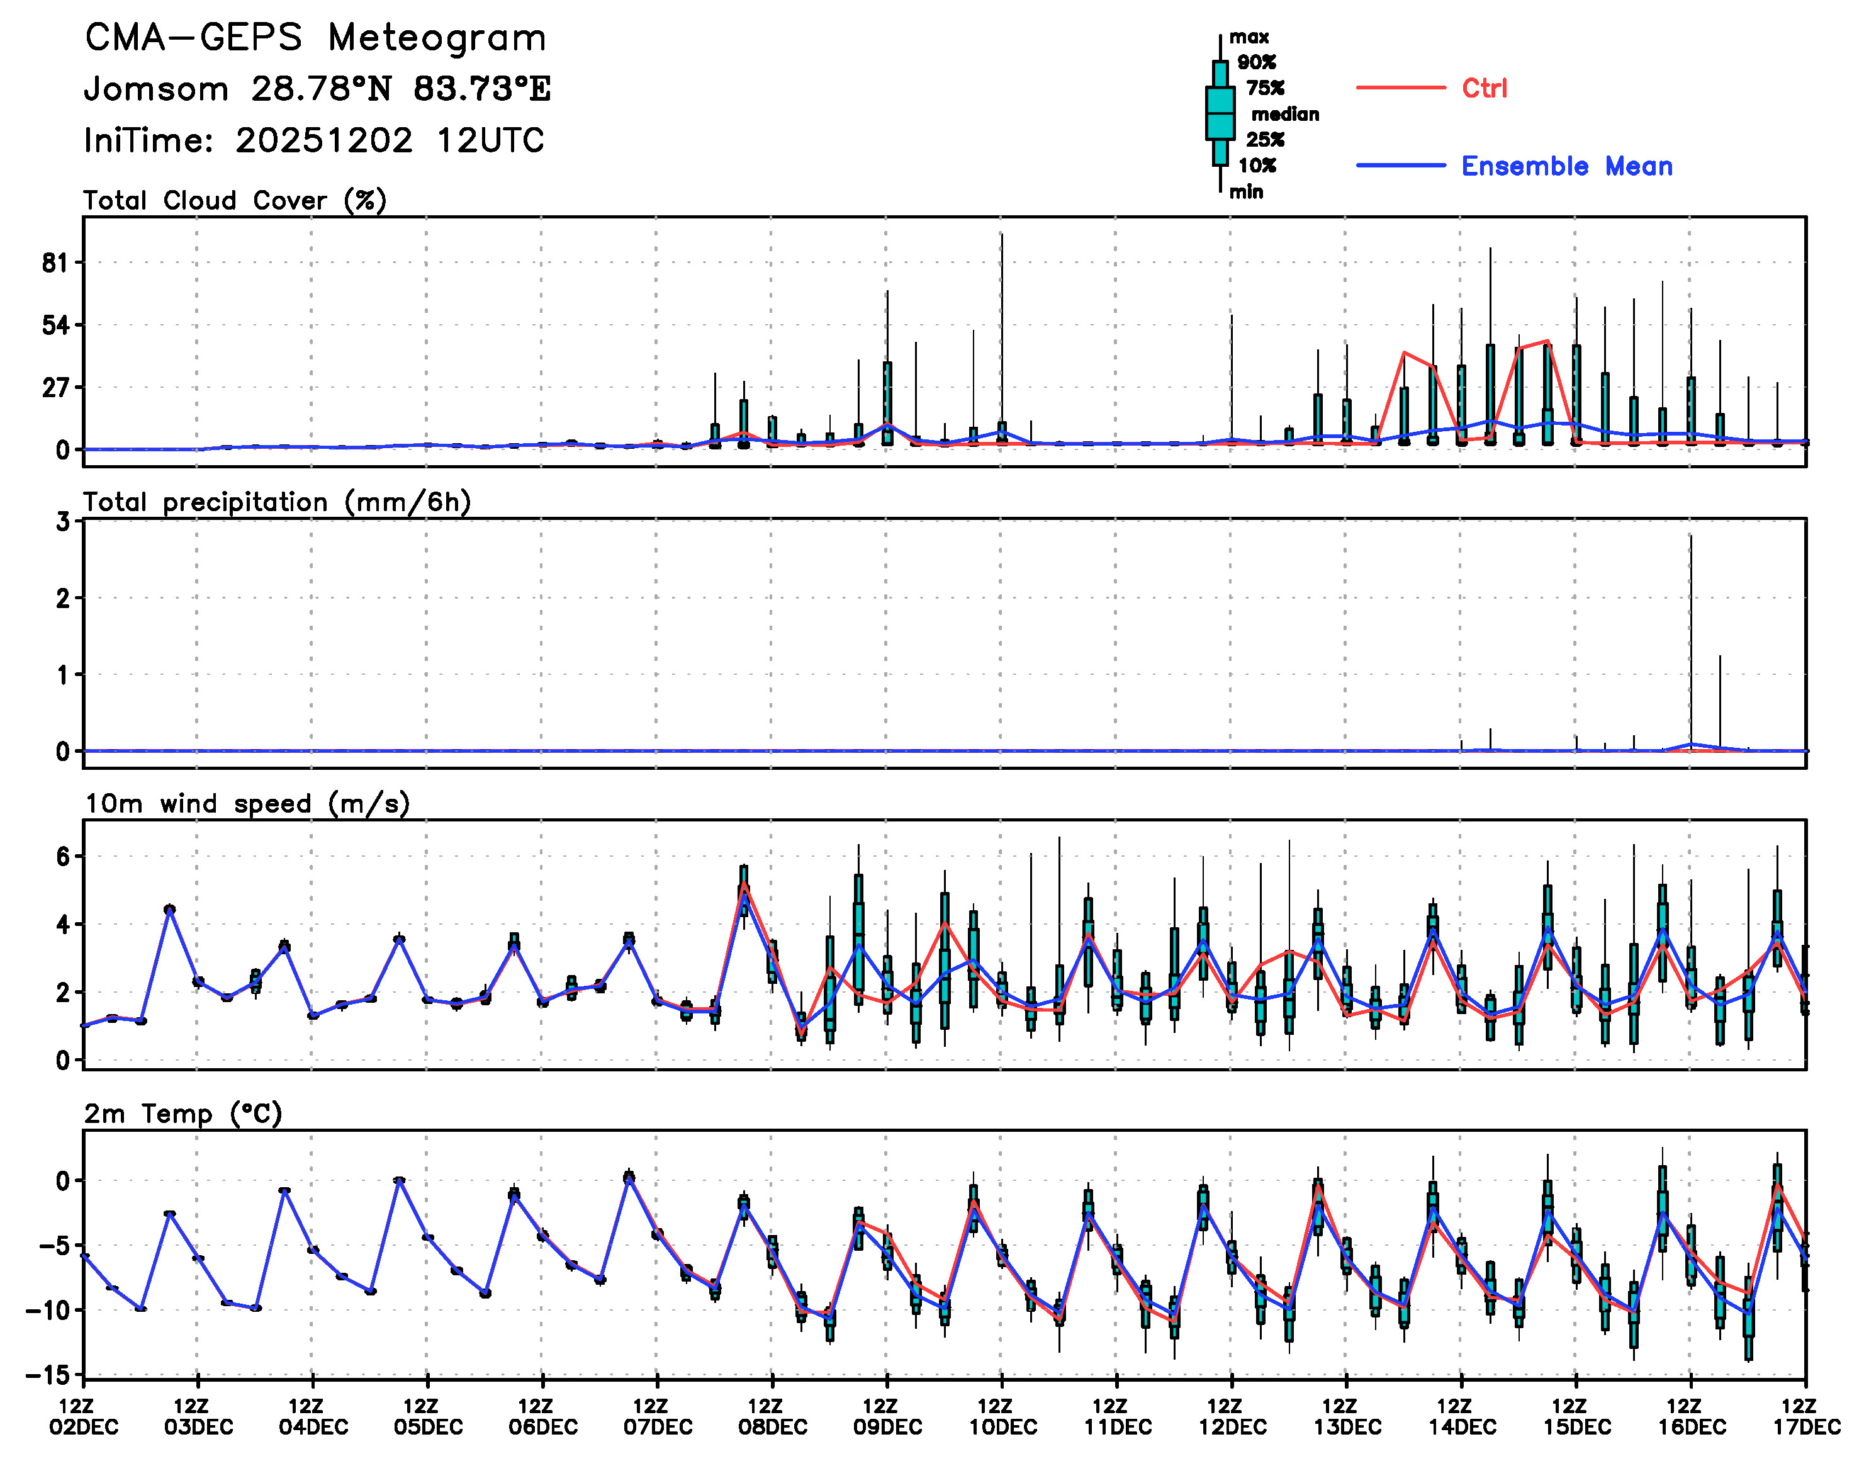1864x1461 pixels.
Task: Click the Jomsom location coordinates text
Action: [x=317, y=89]
